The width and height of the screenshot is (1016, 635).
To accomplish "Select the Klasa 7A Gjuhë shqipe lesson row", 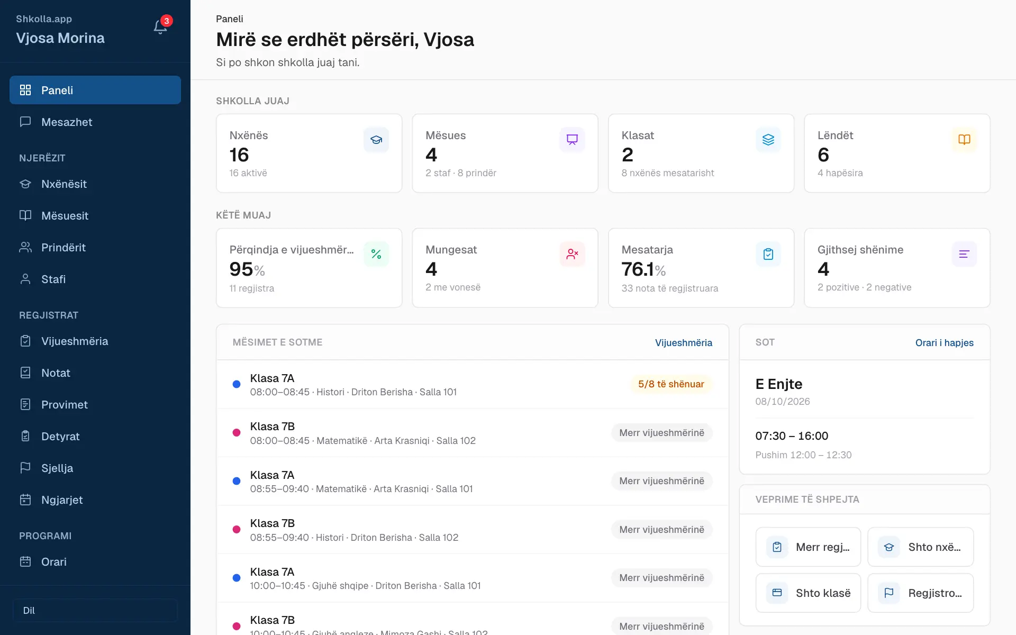I will (x=473, y=578).
